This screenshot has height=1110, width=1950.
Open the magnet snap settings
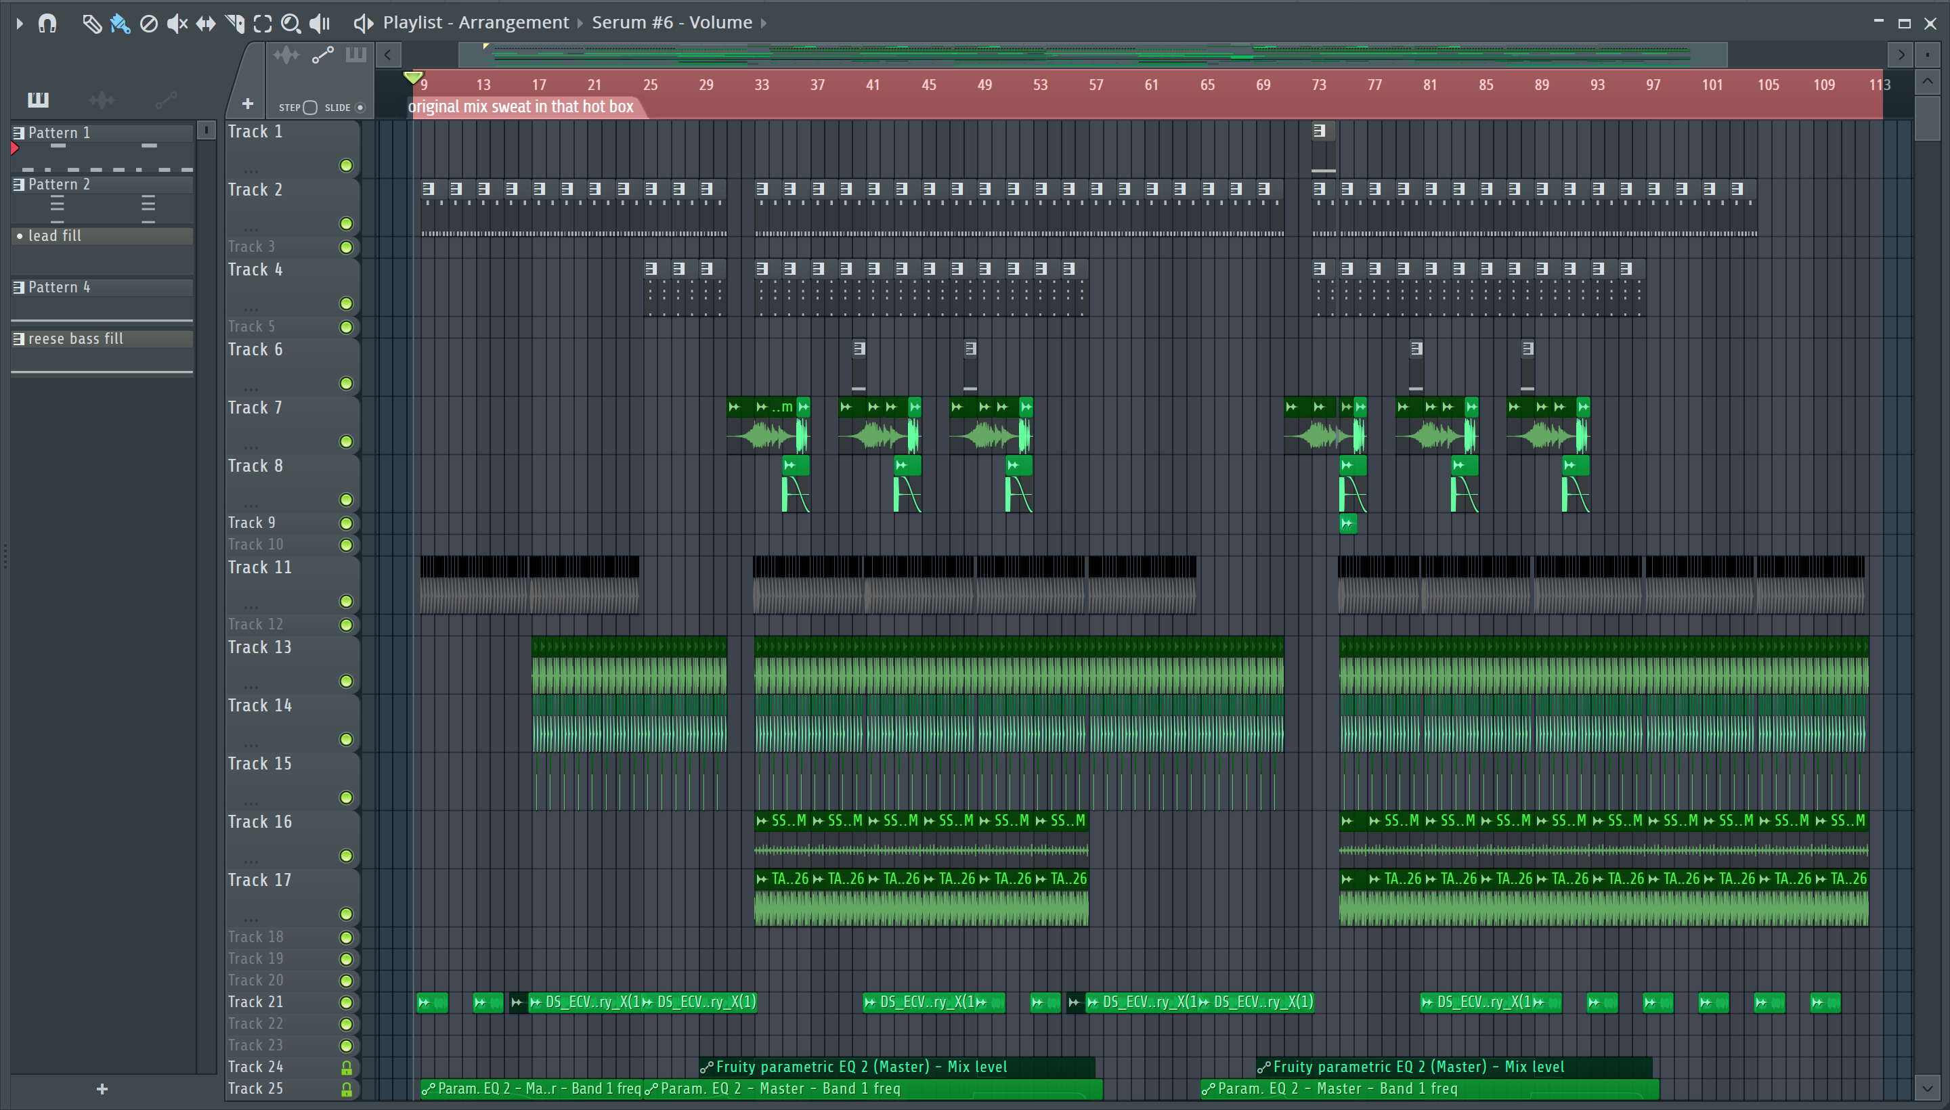click(x=47, y=24)
